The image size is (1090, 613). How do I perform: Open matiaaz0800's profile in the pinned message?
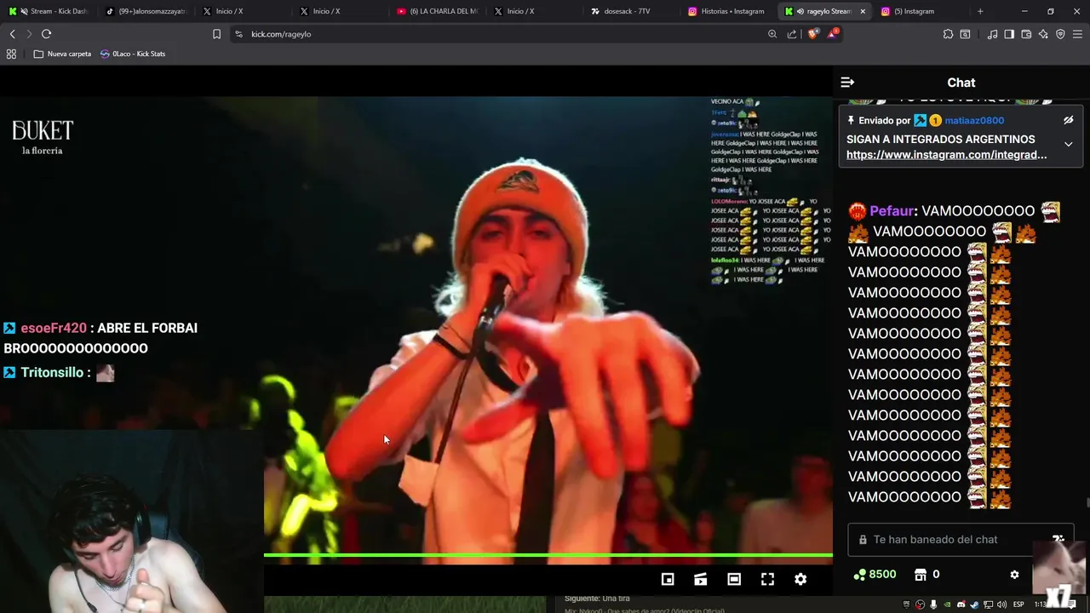coord(974,120)
